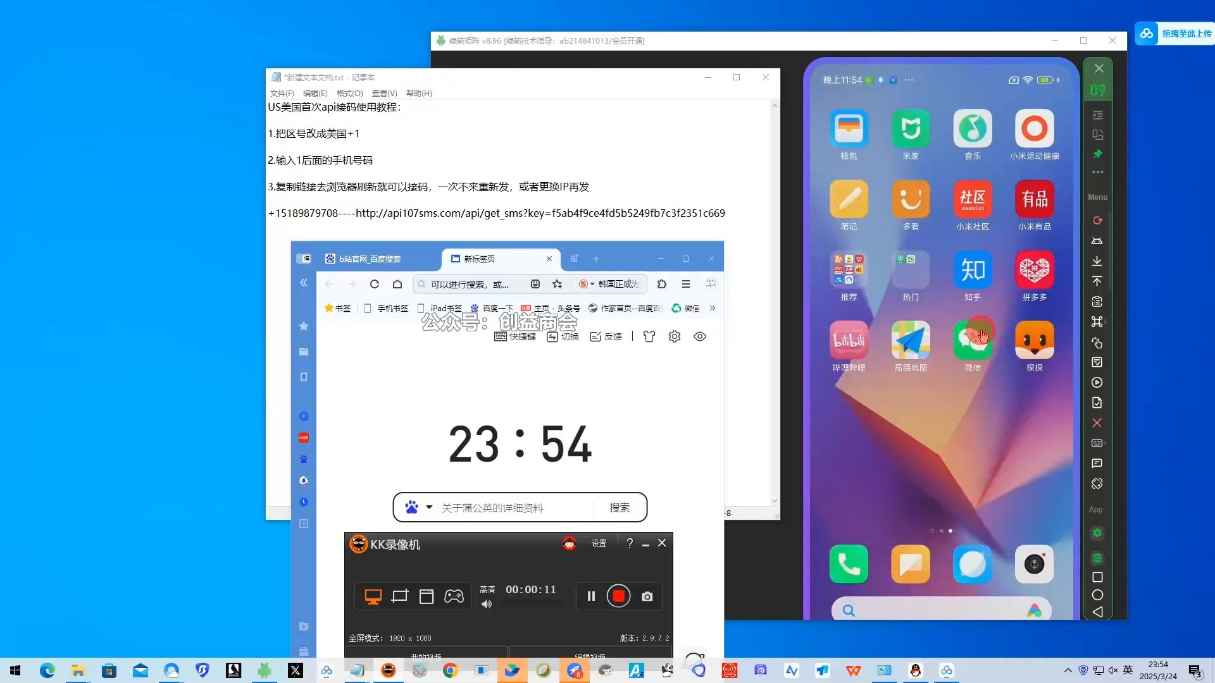The width and height of the screenshot is (1215, 683).
Task: Expand bookmarks bar overflow chevron
Action: tap(713, 308)
